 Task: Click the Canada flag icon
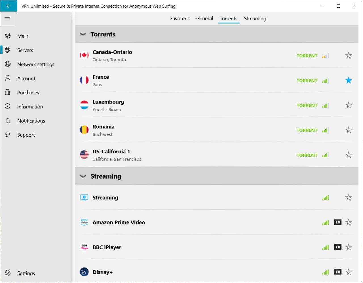[x=84, y=55]
